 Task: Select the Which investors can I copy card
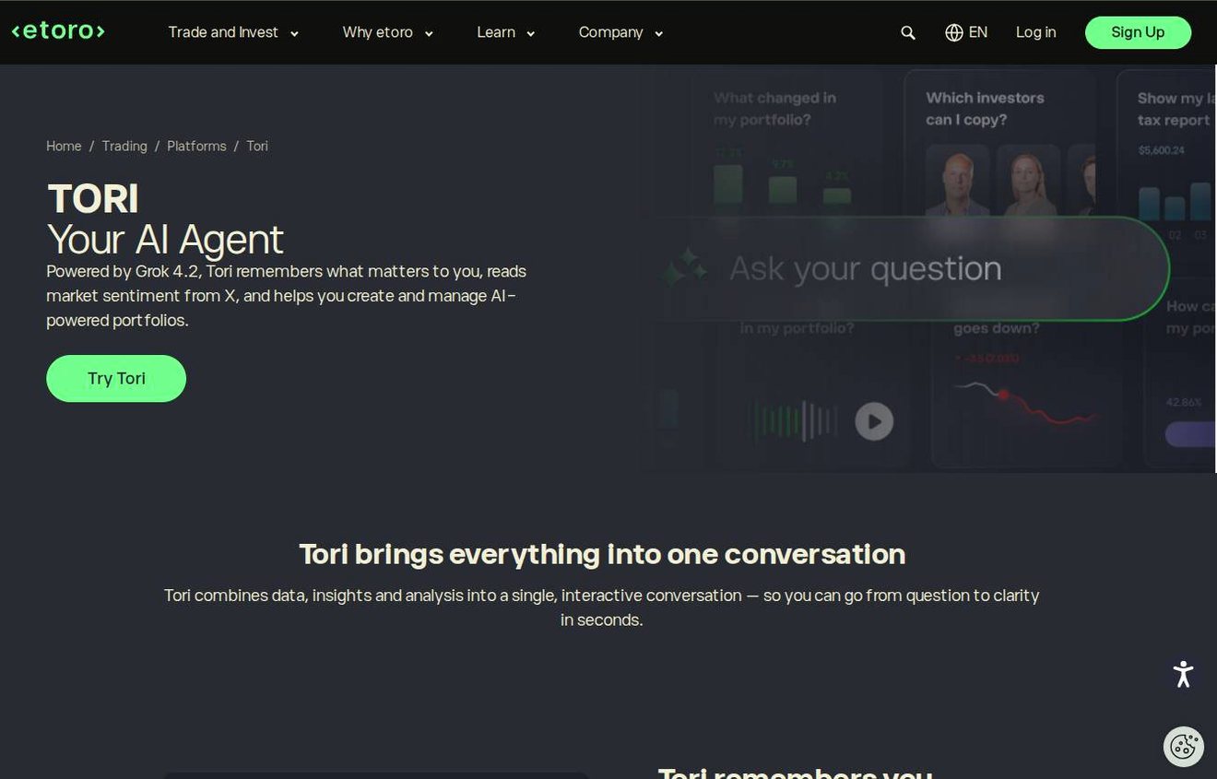[999, 143]
